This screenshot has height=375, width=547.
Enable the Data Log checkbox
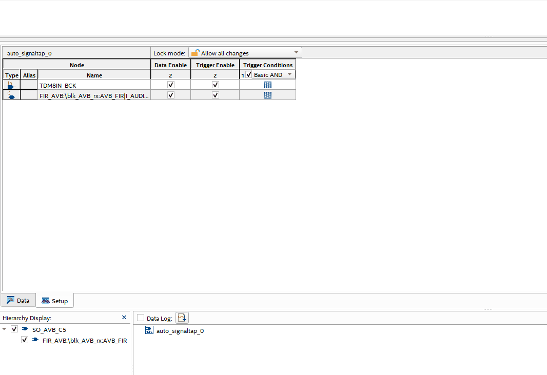141,318
